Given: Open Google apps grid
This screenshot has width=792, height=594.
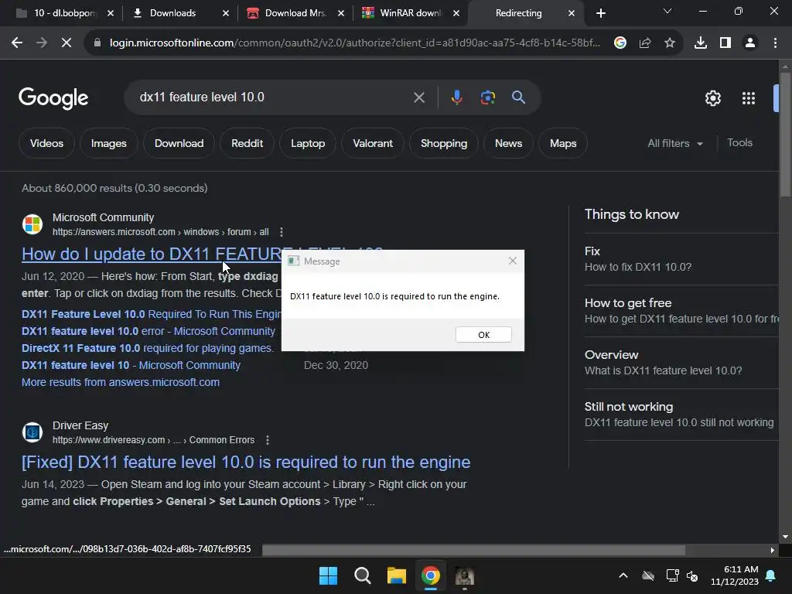Looking at the screenshot, I should pyautogui.click(x=749, y=98).
